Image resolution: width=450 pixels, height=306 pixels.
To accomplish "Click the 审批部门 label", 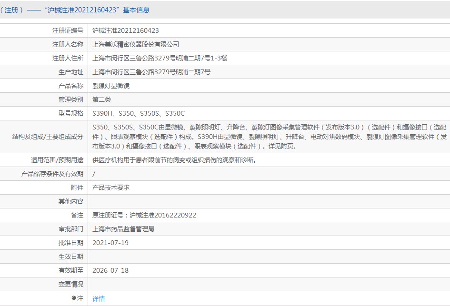I will click(71, 229).
